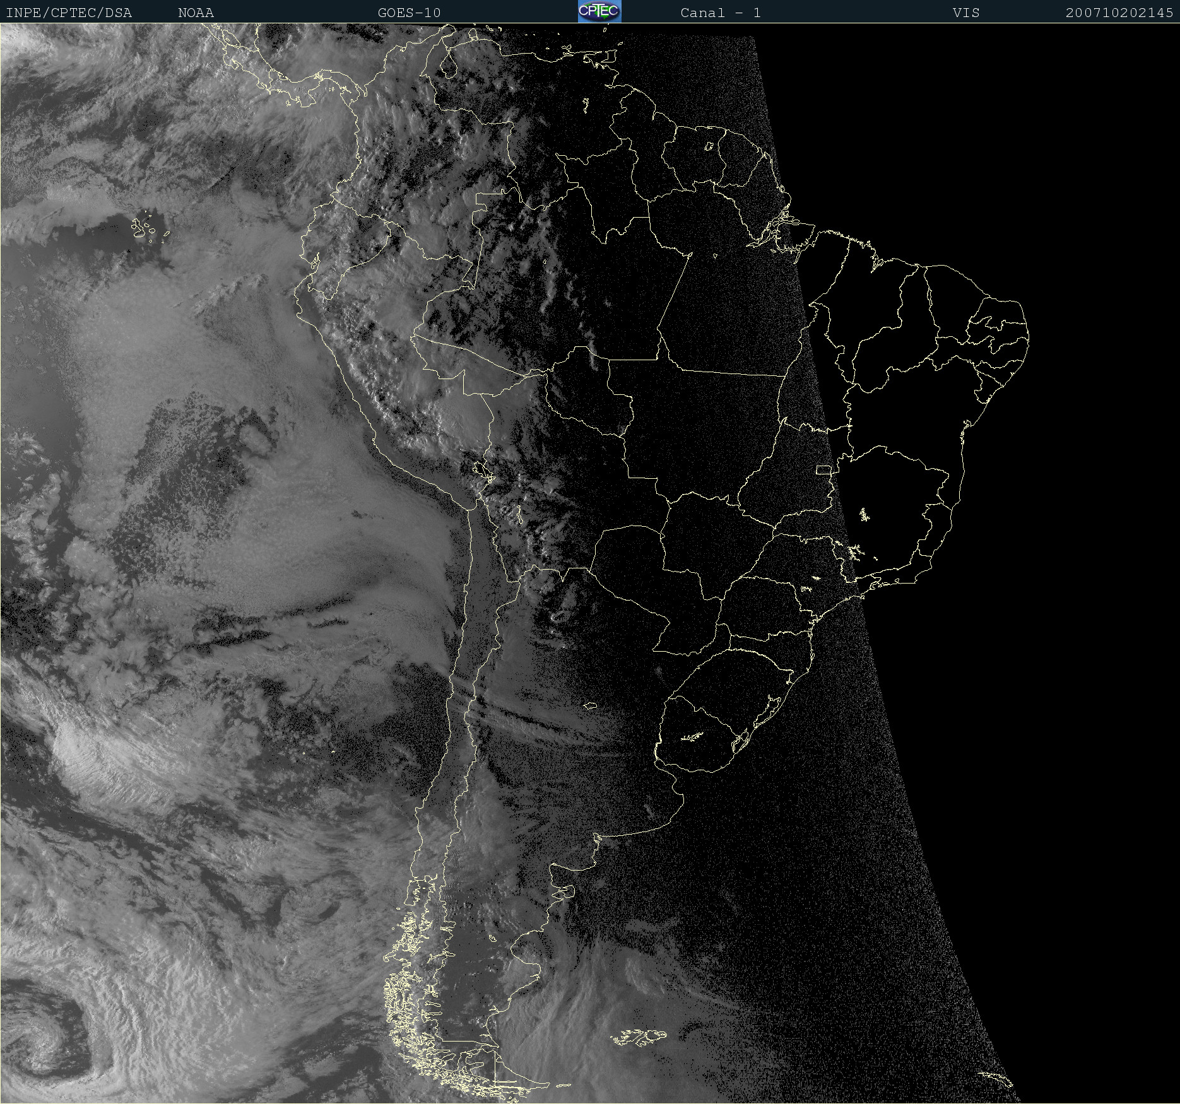Image resolution: width=1180 pixels, height=1104 pixels.
Task: Click the 'INPE/CPTEC/DSA' header text
Action: pyautogui.click(x=69, y=13)
